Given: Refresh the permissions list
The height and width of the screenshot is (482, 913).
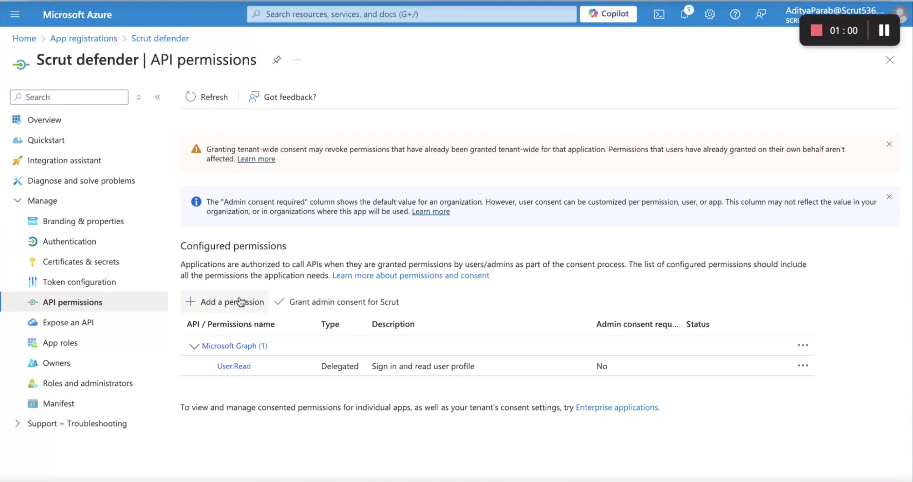Looking at the screenshot, I should coord(206,97).
